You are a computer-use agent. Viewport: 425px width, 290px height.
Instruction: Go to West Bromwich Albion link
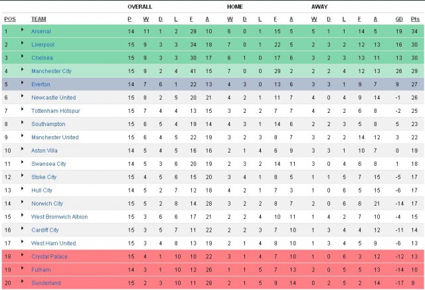click(59, 217)
